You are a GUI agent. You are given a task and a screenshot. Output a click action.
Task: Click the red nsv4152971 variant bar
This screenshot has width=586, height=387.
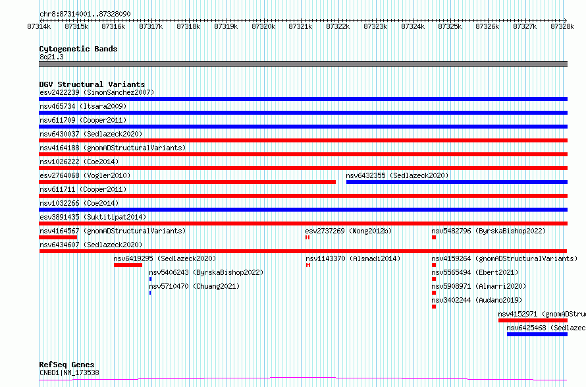(x=533, y=320)
